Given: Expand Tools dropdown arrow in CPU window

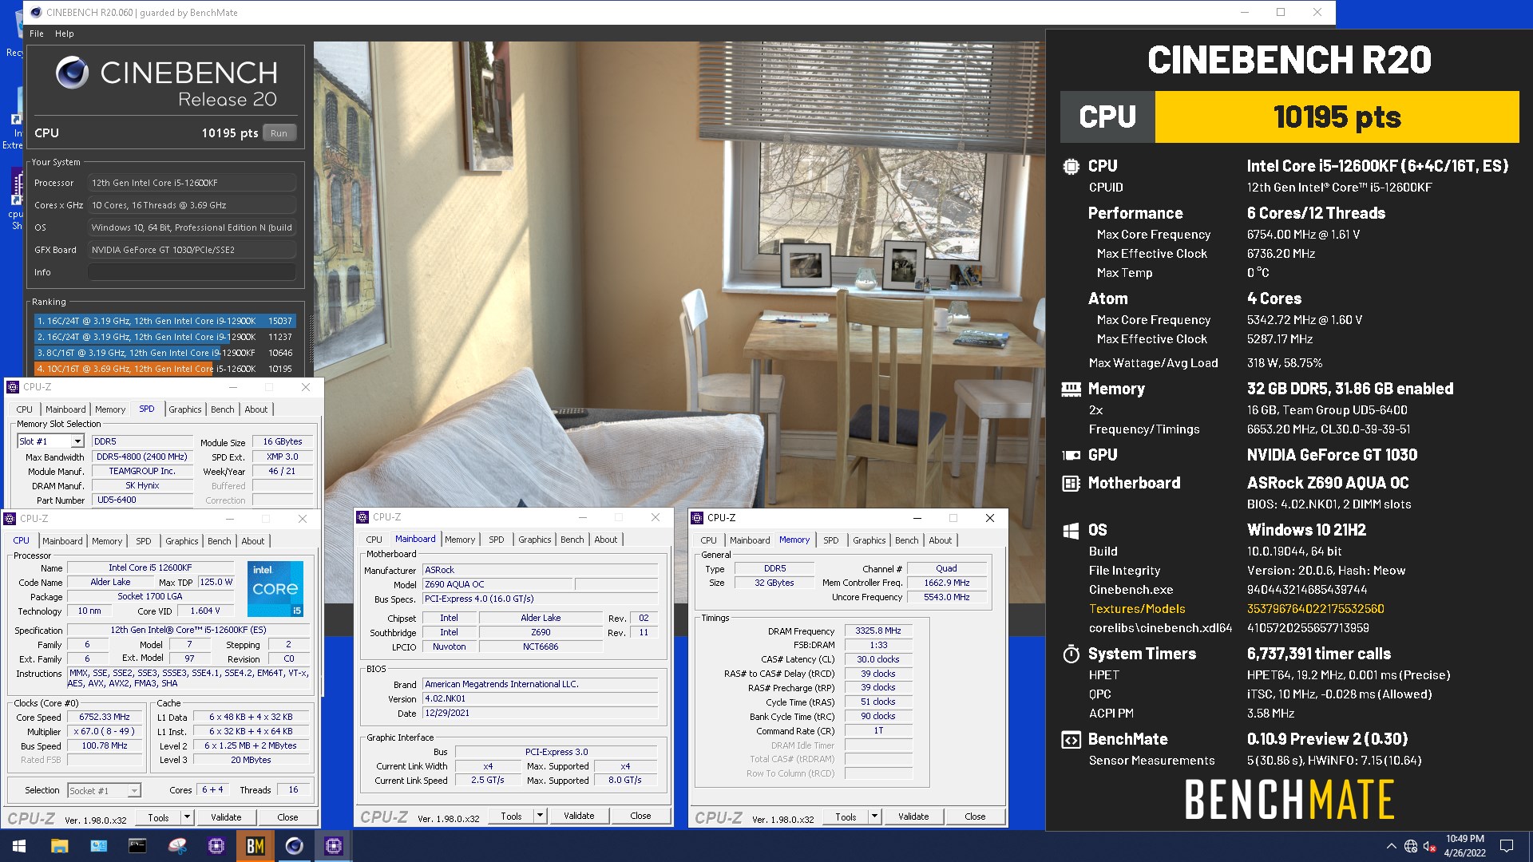Looking at the screenshot, I should 188,817.
